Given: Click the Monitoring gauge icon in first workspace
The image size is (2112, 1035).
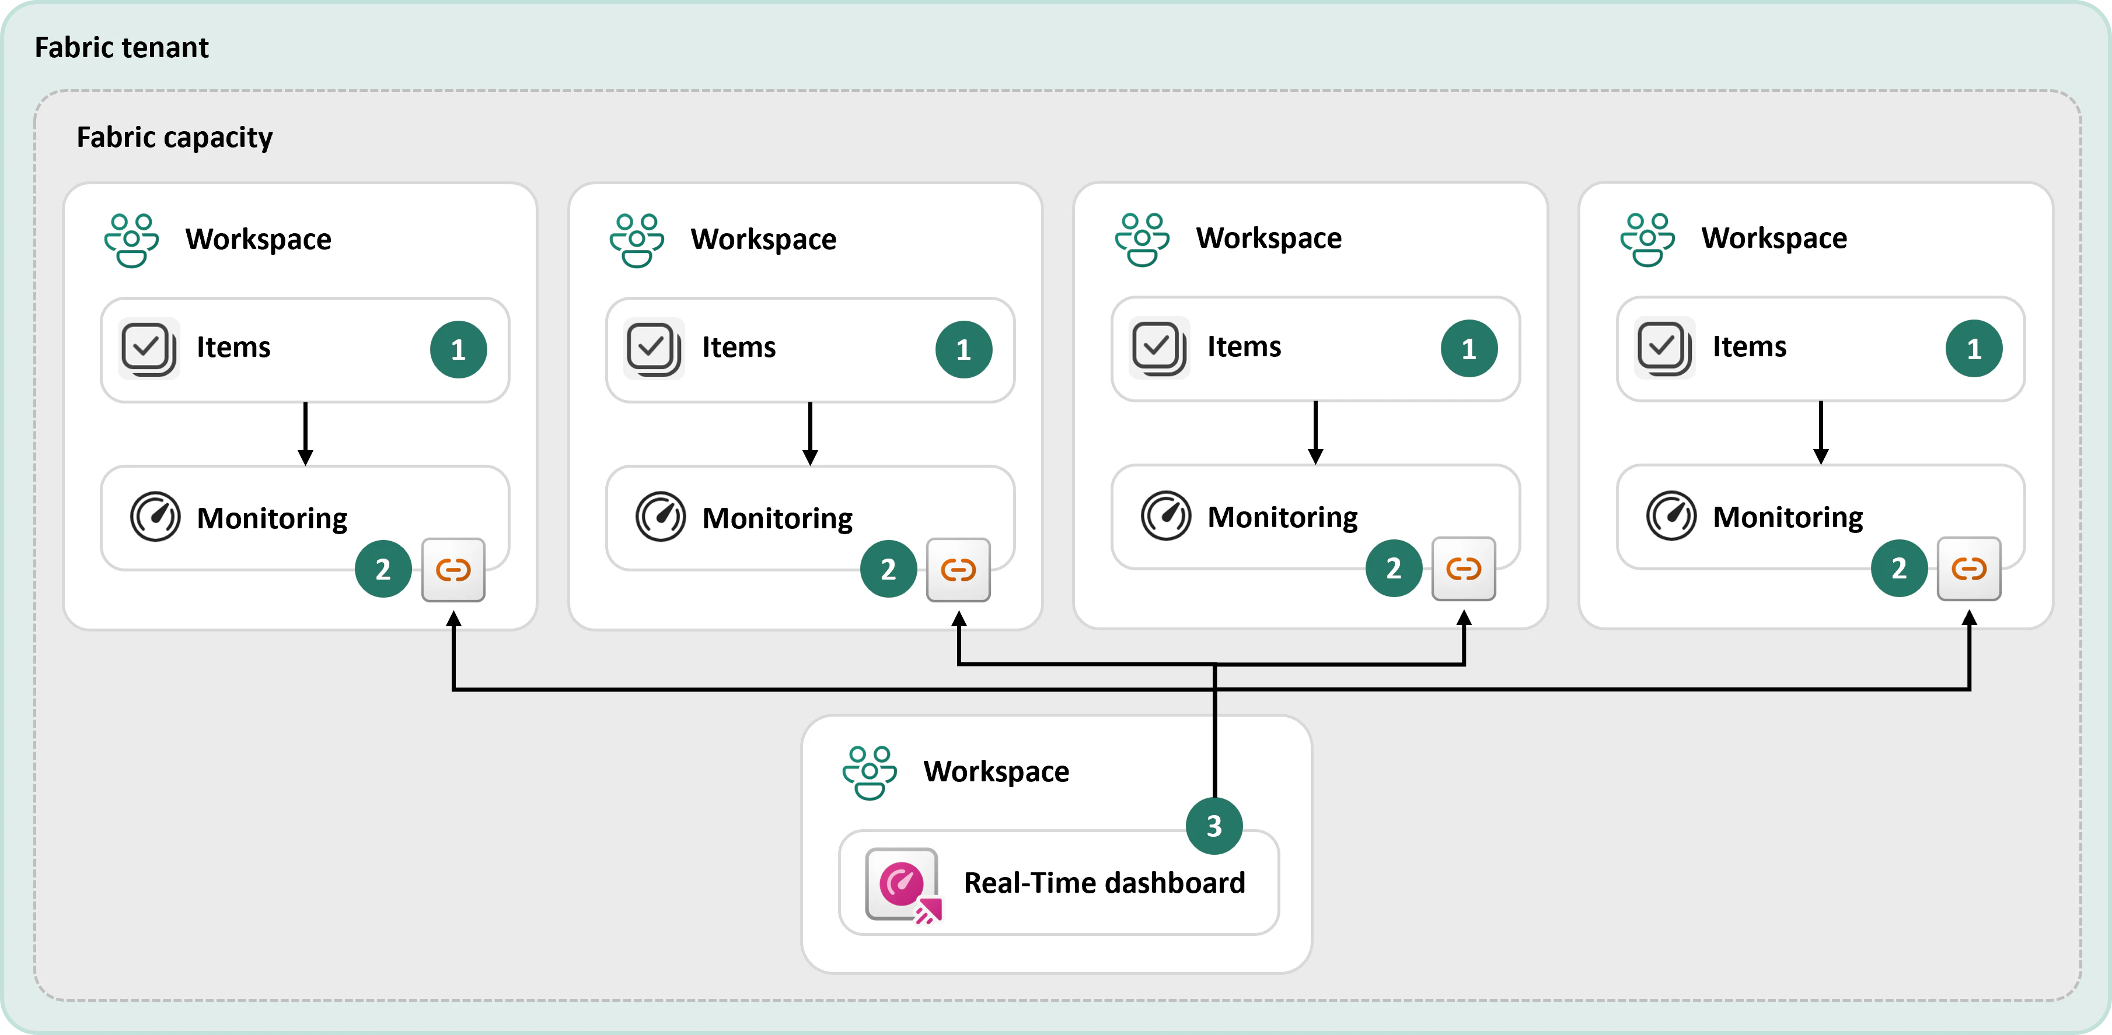Looking at the screenshot, I should coord(155,516).
